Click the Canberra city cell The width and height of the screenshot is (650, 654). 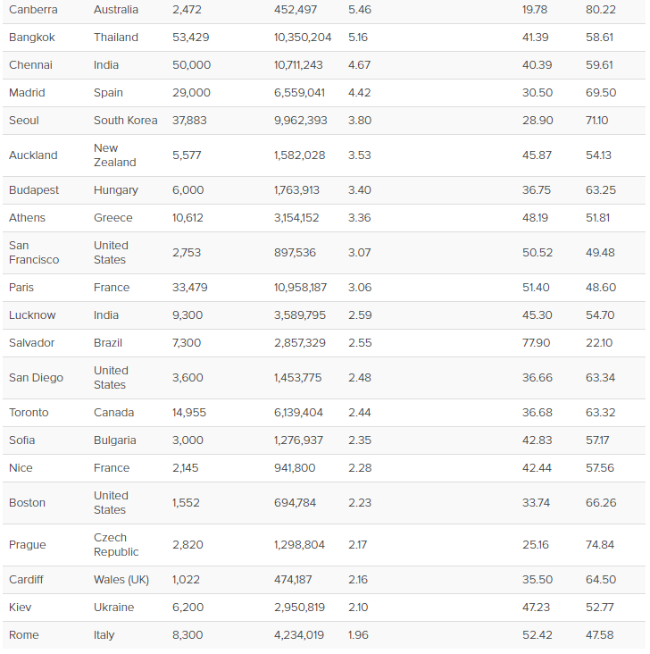pos(33,10)
